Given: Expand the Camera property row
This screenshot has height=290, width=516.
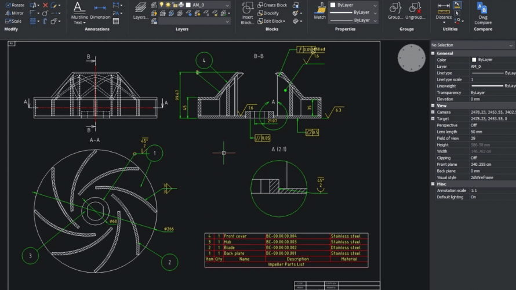Looking at the screenshot, I should [433, 112].
